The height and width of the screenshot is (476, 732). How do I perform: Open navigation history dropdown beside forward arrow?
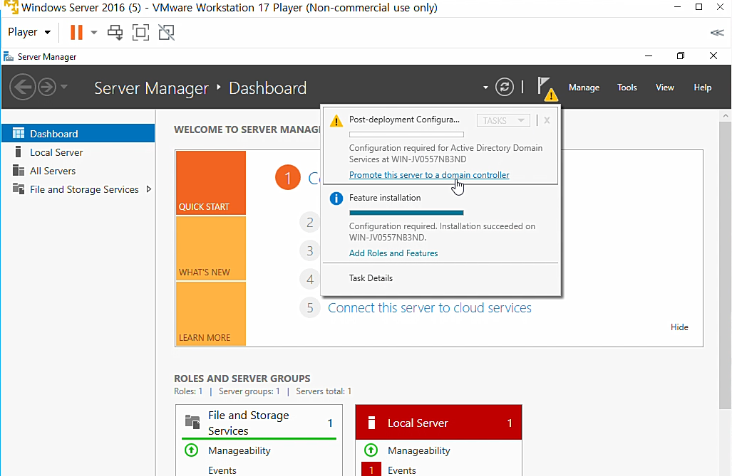coord(64,87)
